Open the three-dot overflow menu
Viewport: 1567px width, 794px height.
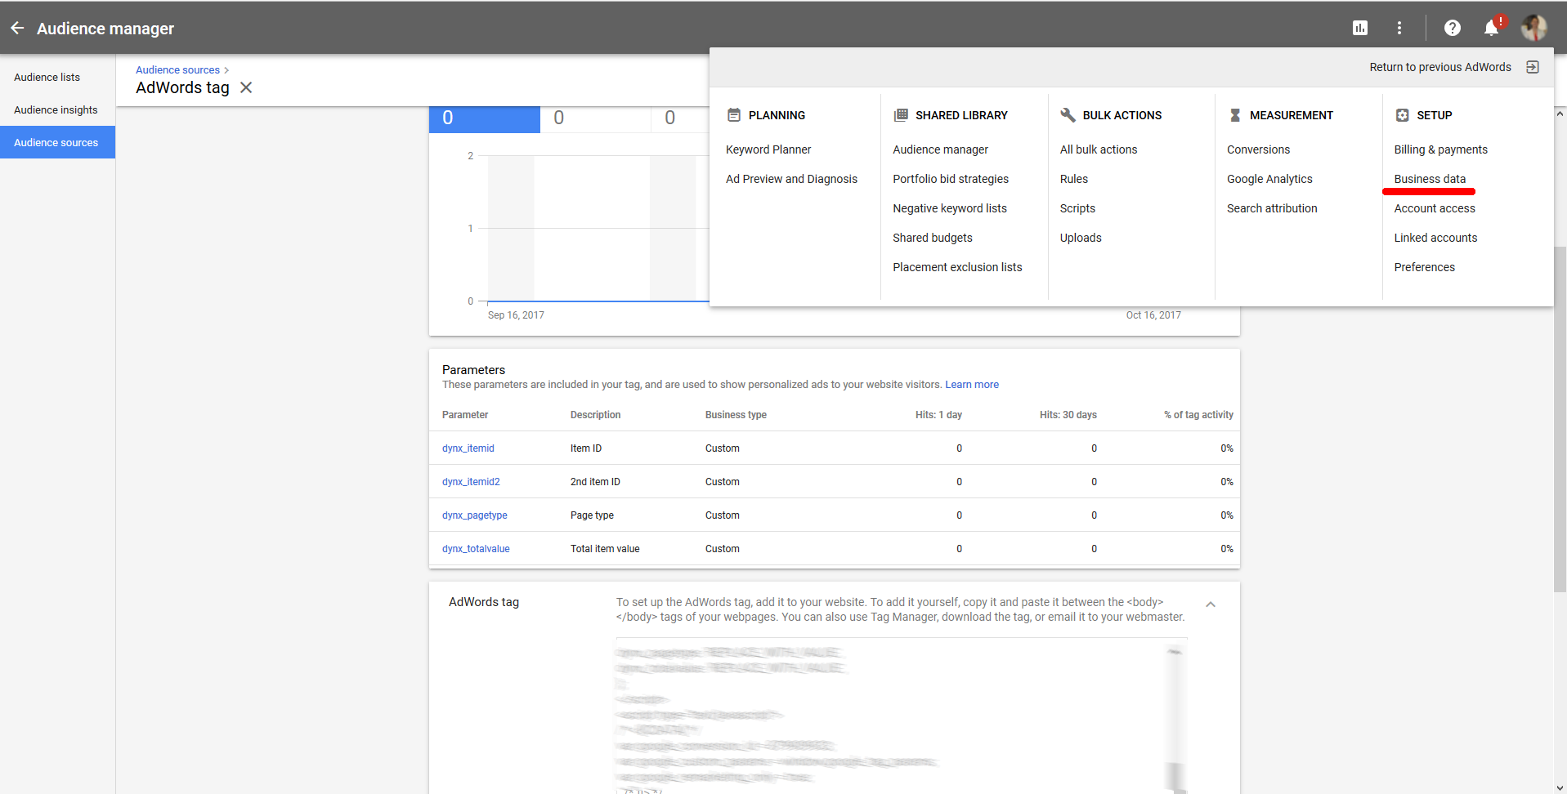pyautogui.click(x=1399, y=27)
